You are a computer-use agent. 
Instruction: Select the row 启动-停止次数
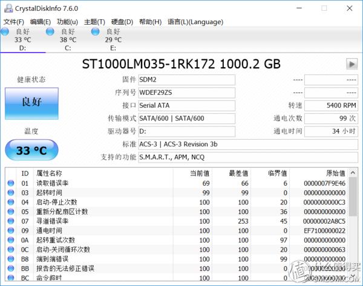[x=177, y=202]
